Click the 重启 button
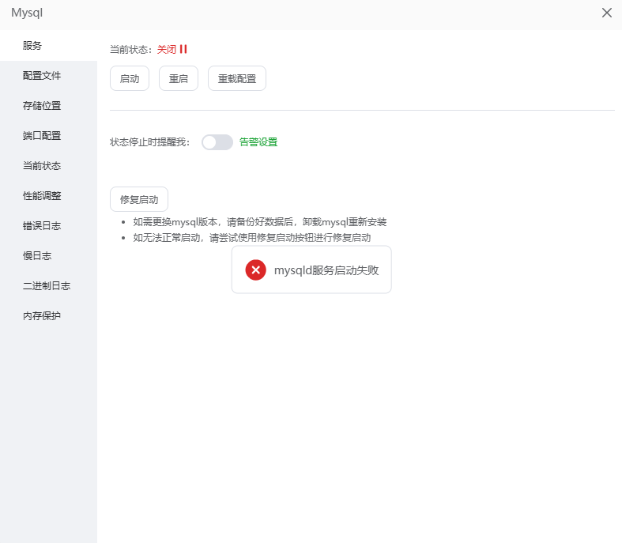 pos(179,78)
